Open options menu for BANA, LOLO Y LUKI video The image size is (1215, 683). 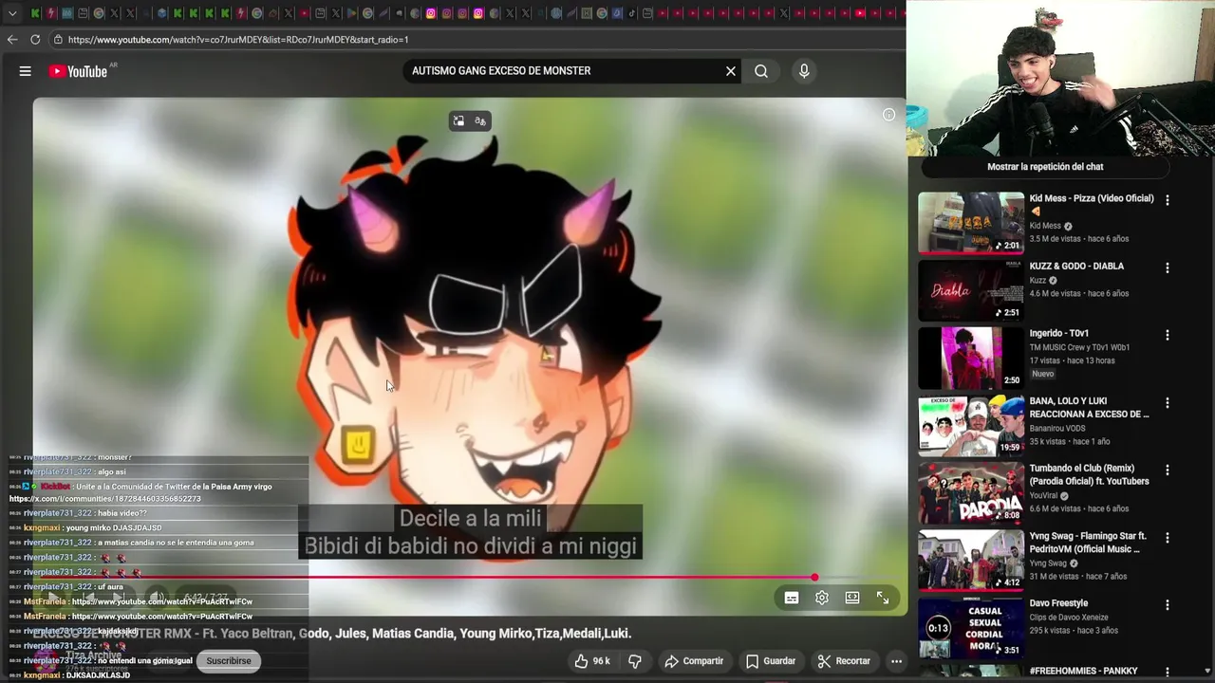(1168, 402)
